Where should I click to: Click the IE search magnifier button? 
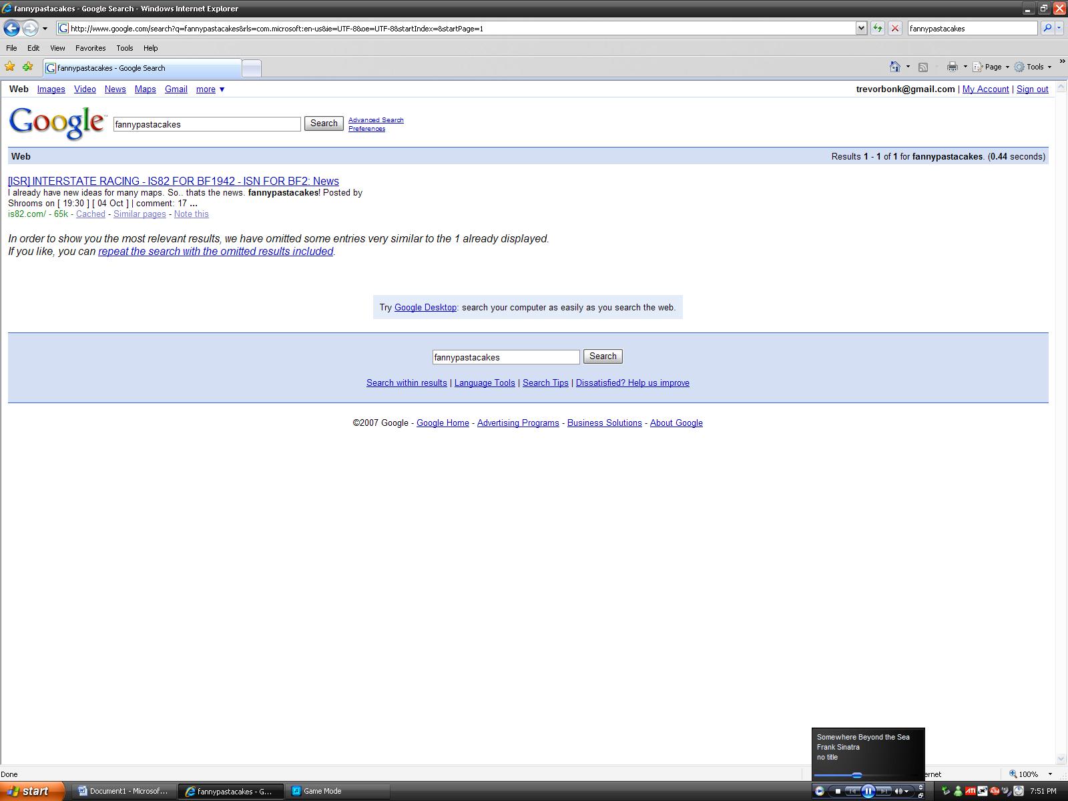point(1047,28)
